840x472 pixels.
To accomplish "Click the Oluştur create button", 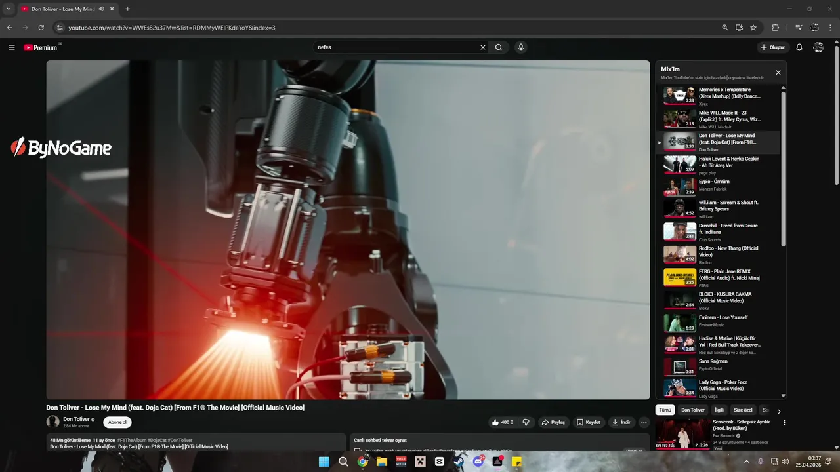I will click(772, 47).
